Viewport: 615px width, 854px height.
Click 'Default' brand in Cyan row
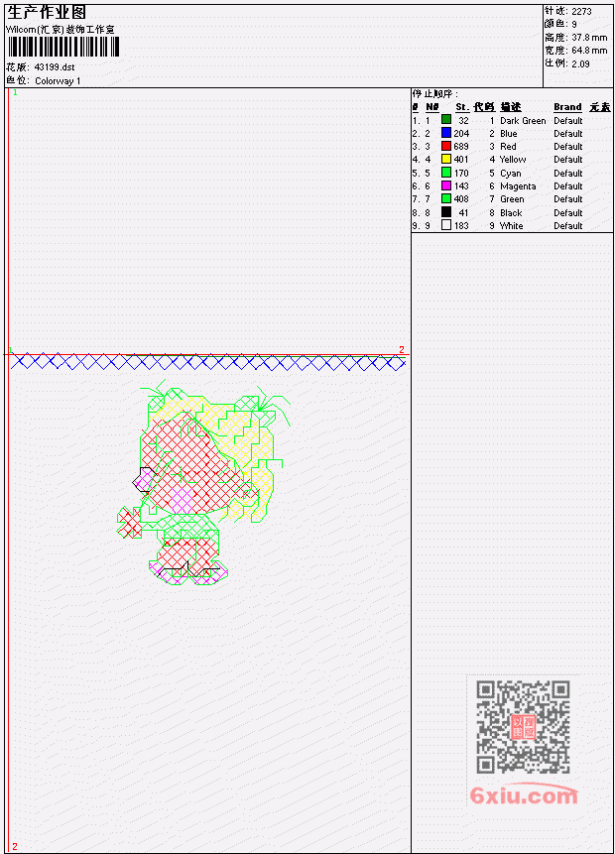[x=567, y=174]
